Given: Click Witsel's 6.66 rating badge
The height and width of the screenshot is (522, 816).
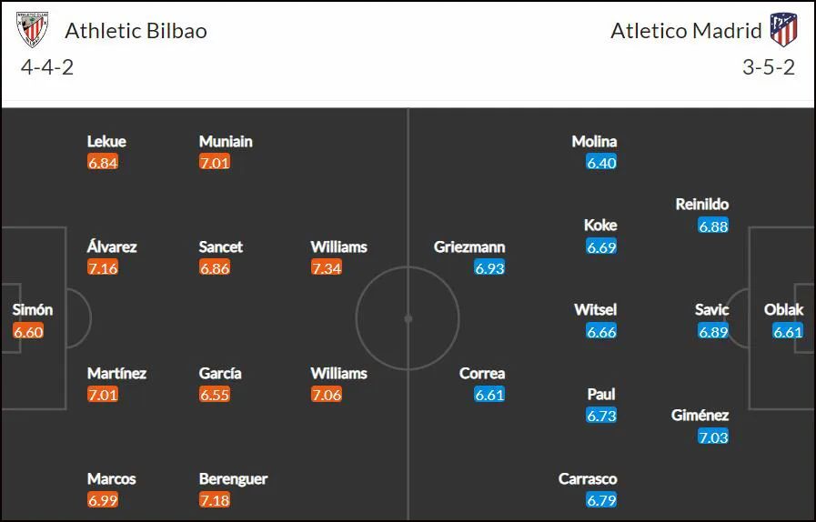Looking at the screenshot, I should (x=601, y=332).
